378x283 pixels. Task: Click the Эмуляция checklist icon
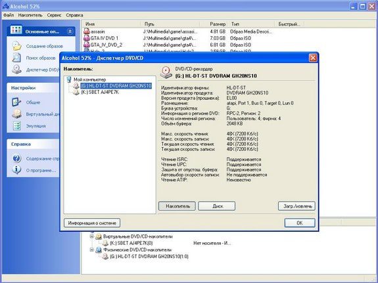tap(17, 125)
